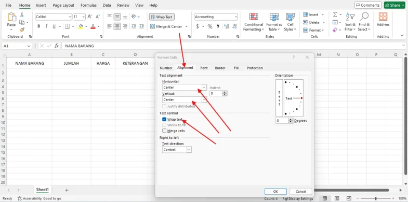
Task: Click OK in Format Cells dialog
Action: (x=275, y=191)
